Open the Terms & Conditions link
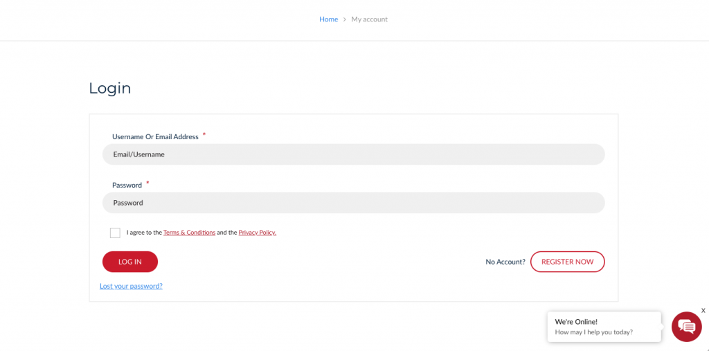709x351 pixels. pyautogui.click(x=189, y=233)
